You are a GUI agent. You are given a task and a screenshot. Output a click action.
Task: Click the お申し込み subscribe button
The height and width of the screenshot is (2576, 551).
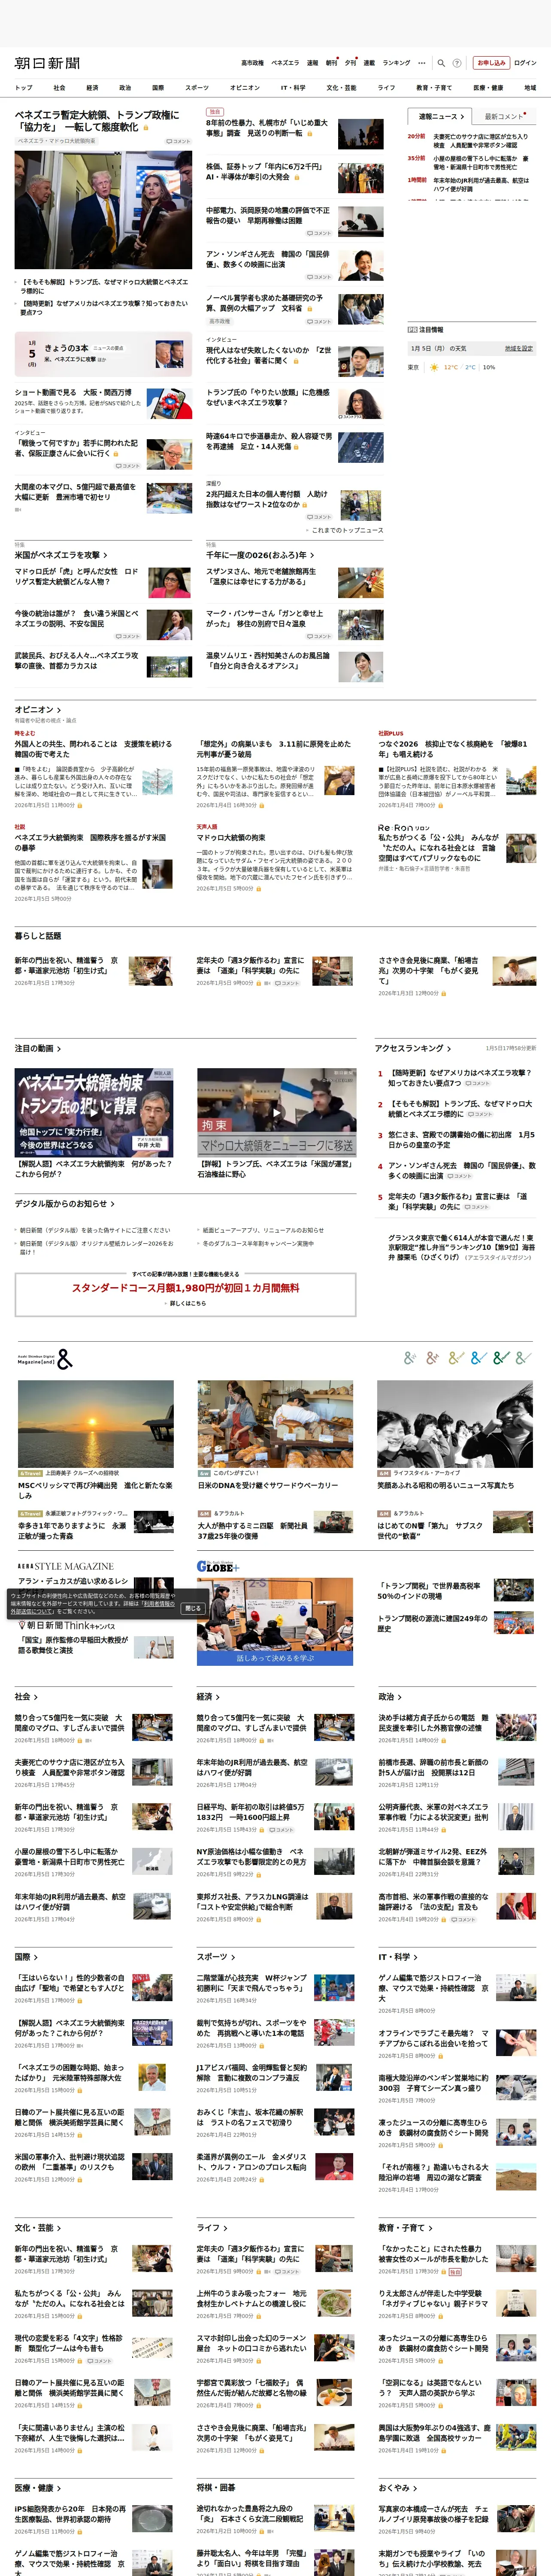coord(491,63)
